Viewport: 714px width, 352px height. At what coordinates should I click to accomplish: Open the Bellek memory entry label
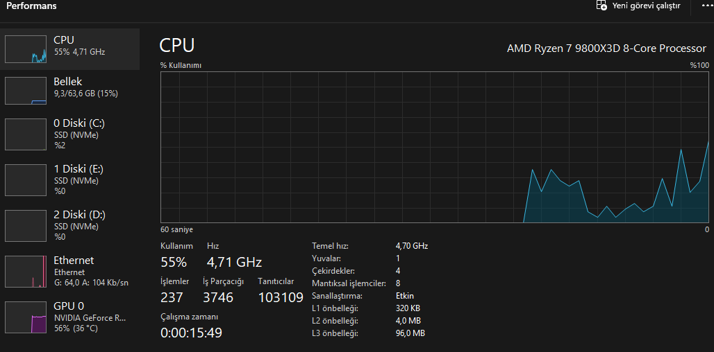[x=68, y=82]
